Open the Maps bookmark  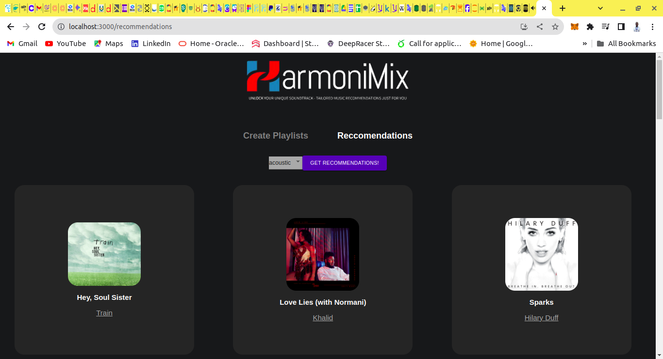click(x=108, y=44)
